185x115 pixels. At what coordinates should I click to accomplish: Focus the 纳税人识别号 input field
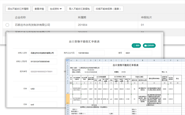coord(43,61)
